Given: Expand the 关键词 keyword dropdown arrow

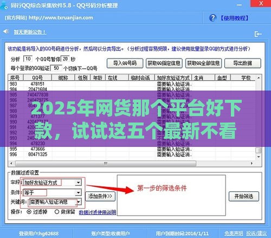Looking at the screenshot, I should click(79, 202).
